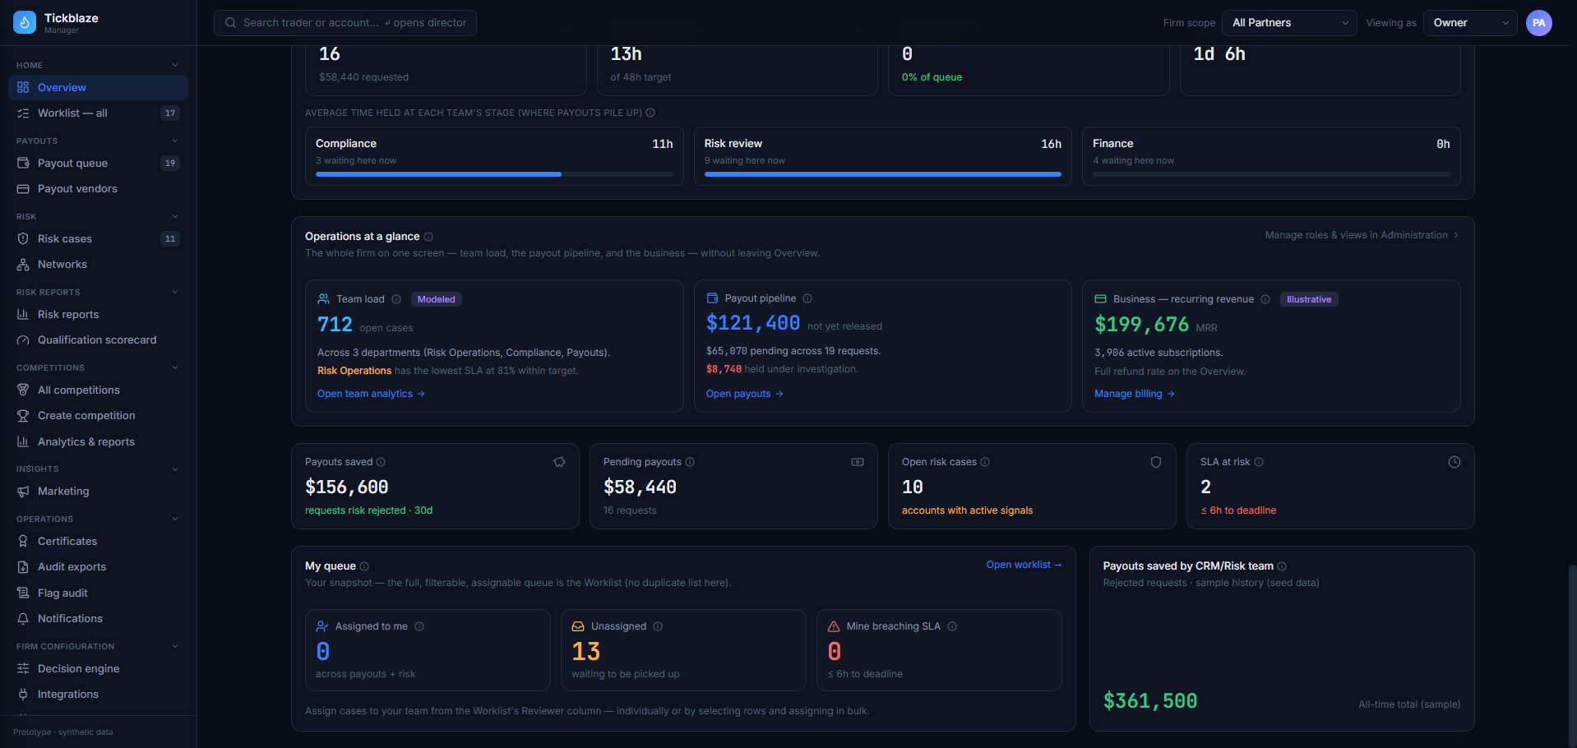Click the piggy bank icon on Payouts saved card
Screen dimensions: 1577x748
(x=559, y=462)
